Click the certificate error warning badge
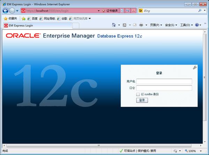Image resolution: width=209 pixels, height=155 pixels. click(x=110, y=11)
